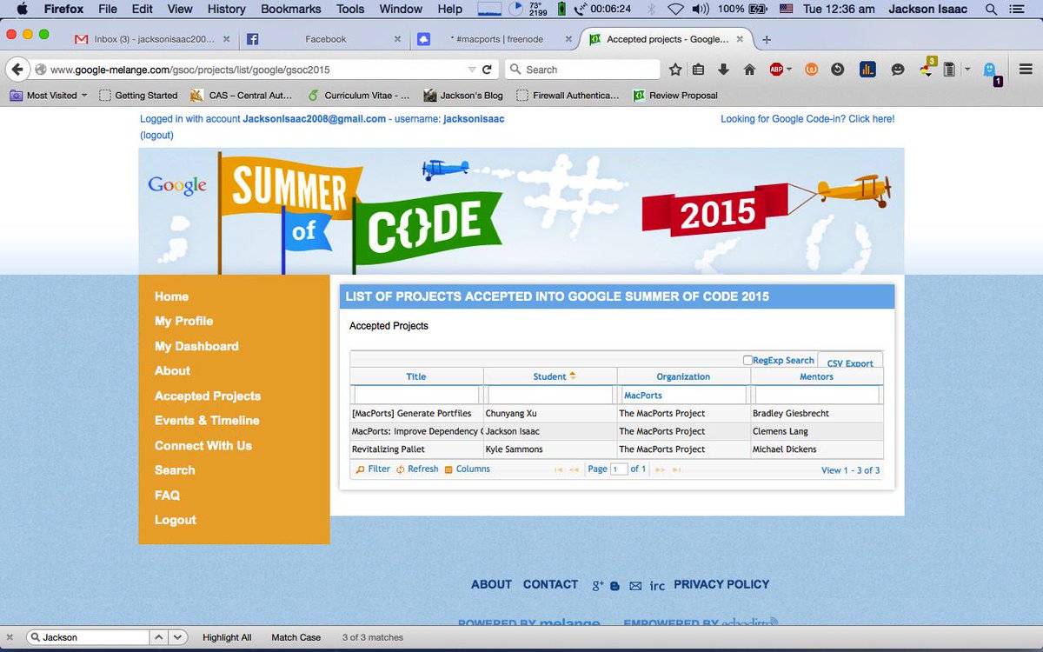
Task: Click the Jackson Isaac student cell
Action: [550, 432]
